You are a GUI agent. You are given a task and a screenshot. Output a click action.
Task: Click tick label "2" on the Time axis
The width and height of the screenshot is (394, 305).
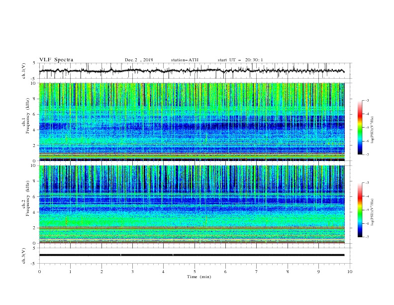point(101,272)
